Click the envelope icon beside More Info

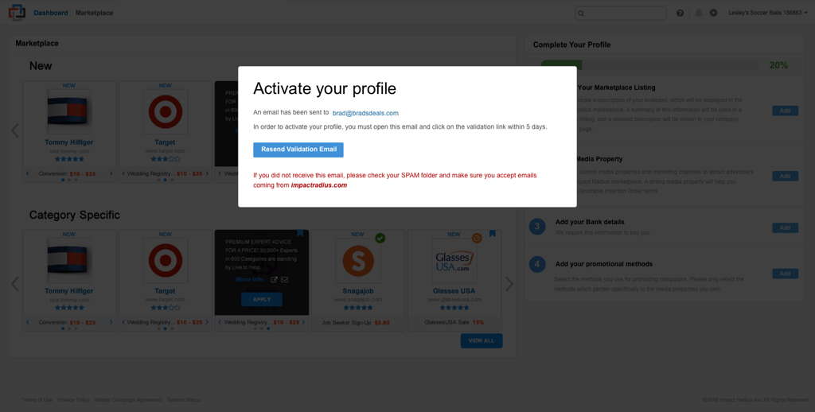(284, 279)
